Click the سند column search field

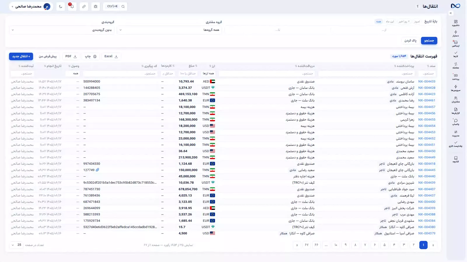click(427, 73)
